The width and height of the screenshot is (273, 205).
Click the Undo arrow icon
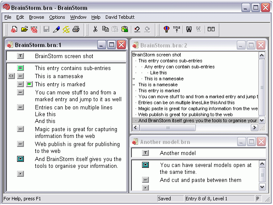[x=137, y=29]
